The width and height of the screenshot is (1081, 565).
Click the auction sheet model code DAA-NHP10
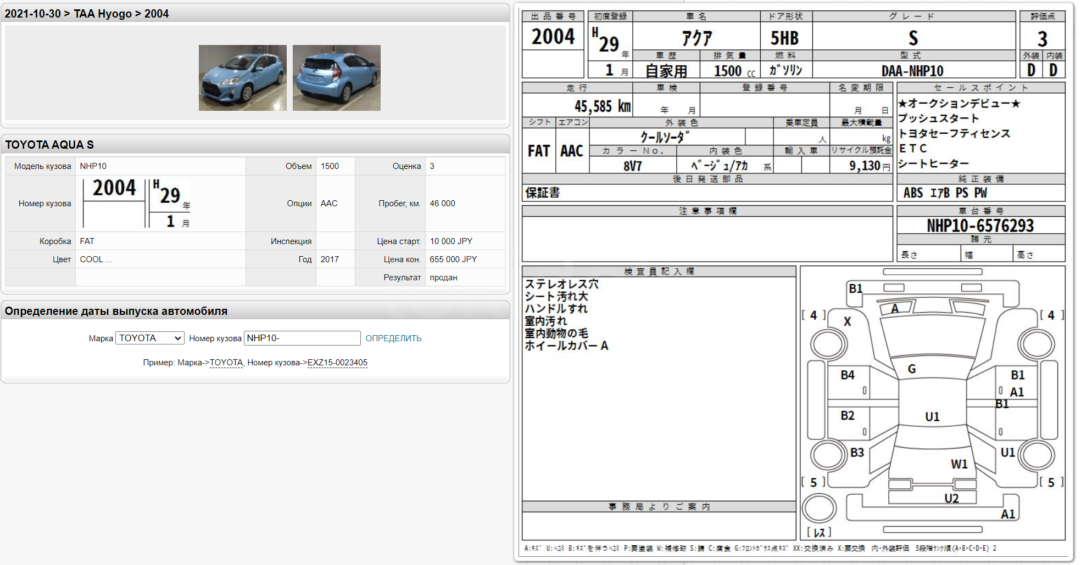point(912,71)
